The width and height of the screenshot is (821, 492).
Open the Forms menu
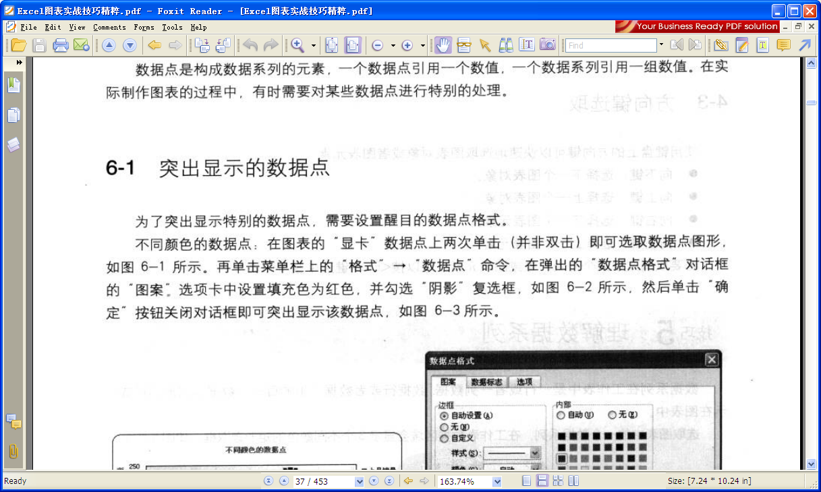coord(144,27)
